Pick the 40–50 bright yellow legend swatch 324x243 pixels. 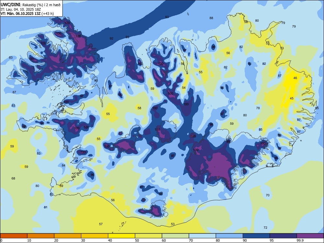tap(121, 236)
